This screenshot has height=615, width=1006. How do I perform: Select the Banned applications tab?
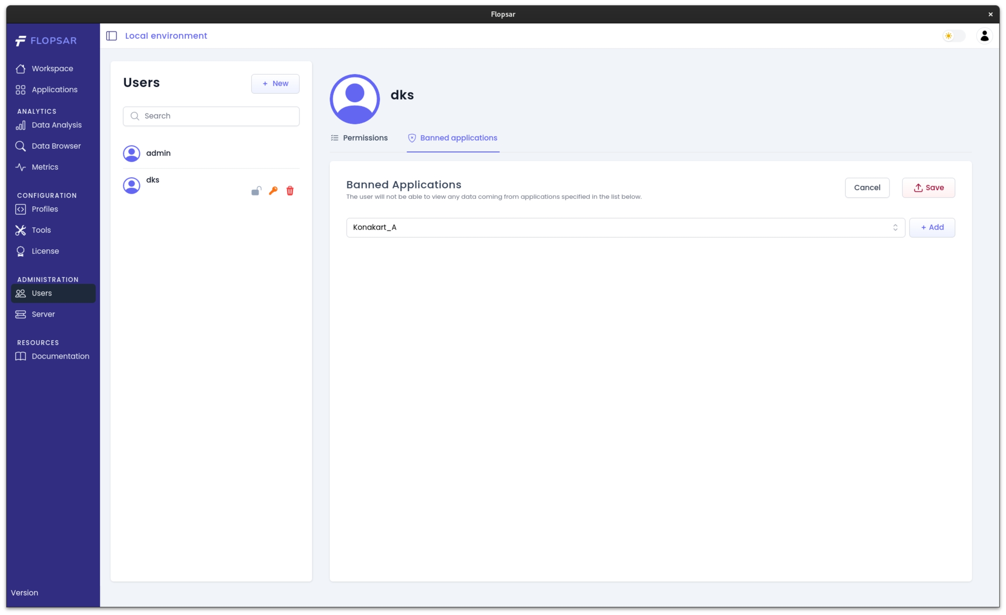pyautogui.click(x=453, y=138)
